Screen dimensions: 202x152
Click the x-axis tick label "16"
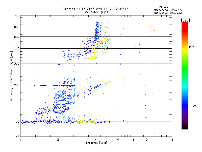(x=172, y=140)
